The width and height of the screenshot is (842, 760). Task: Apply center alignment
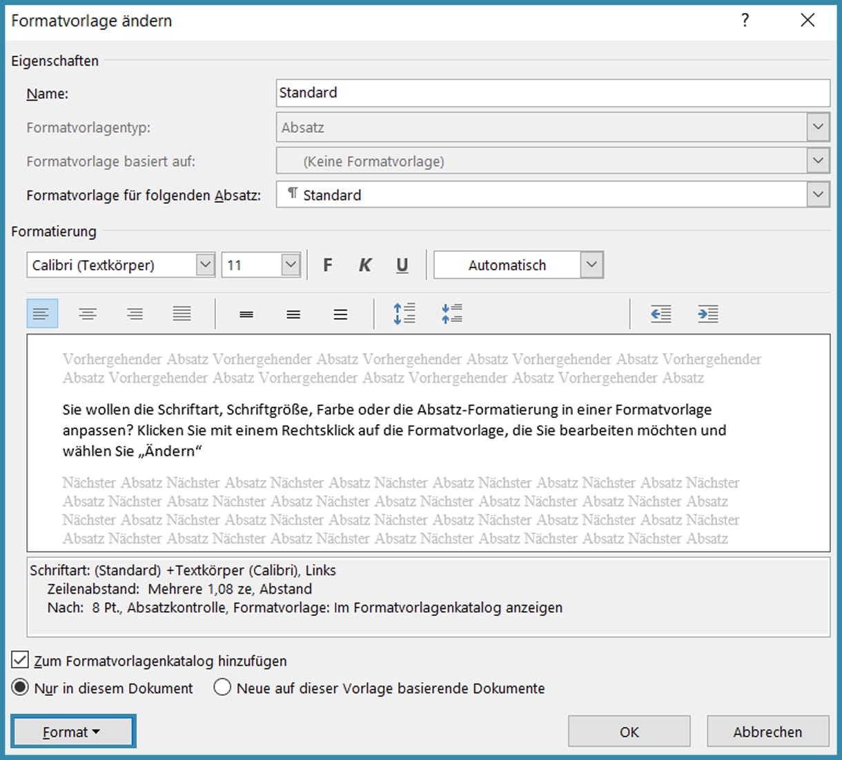tap(88, 314)
